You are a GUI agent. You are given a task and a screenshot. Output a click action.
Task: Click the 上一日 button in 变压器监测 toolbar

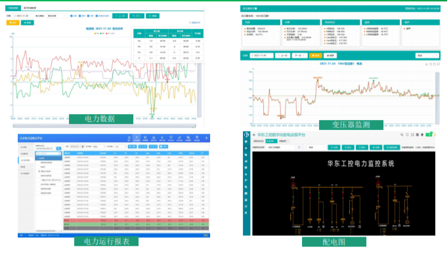point(283,56)
